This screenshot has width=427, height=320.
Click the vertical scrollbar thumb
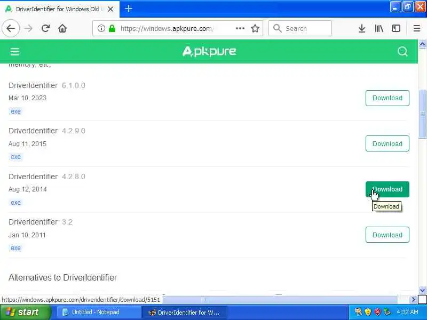click(x=422, y=114)
